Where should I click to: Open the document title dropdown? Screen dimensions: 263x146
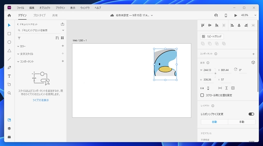click(x=152, y=15)
